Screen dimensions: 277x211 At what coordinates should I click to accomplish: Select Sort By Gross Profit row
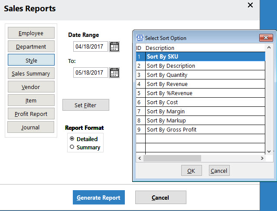point(201,130)
